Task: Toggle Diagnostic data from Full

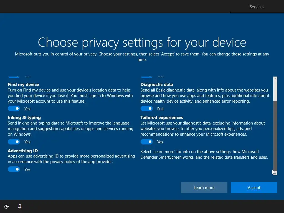Action: point(147,109)
